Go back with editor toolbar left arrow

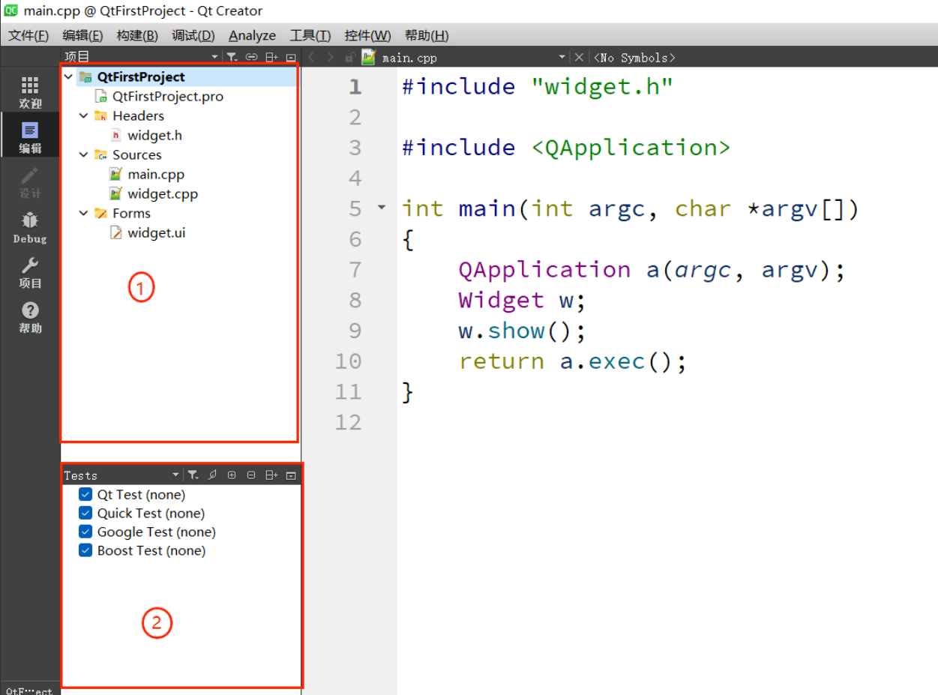point(312,57)
